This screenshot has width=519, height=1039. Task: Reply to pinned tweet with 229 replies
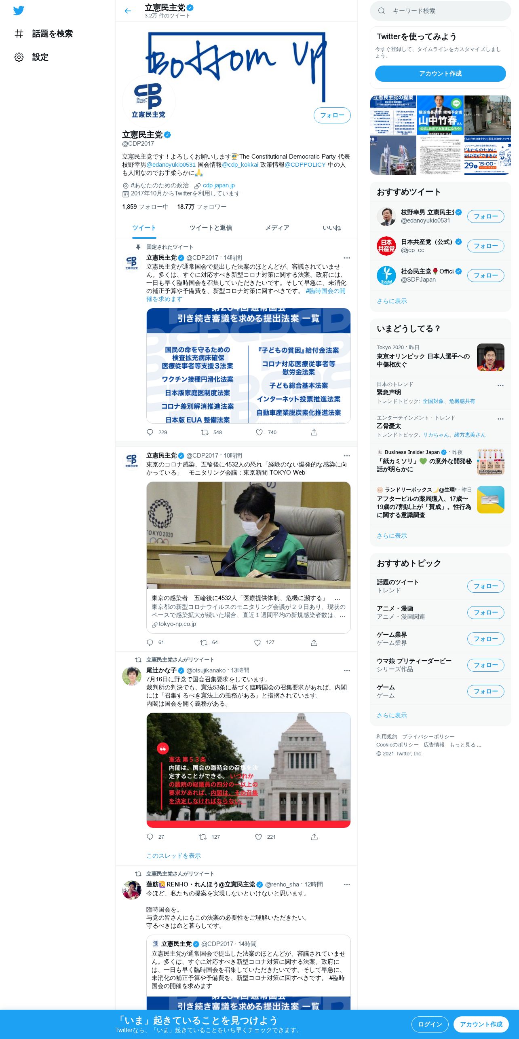click(x=150, y=432)
